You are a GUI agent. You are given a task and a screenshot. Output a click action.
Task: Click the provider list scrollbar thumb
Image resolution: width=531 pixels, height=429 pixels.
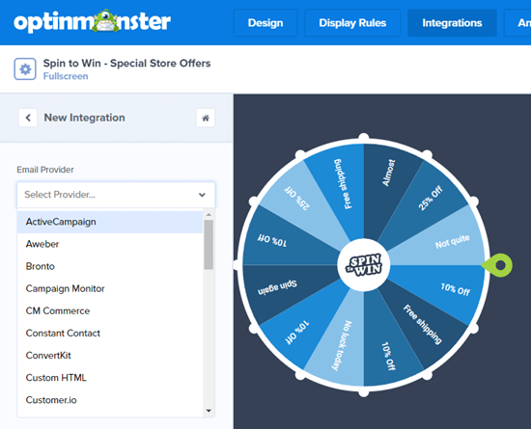coord(209,245)
